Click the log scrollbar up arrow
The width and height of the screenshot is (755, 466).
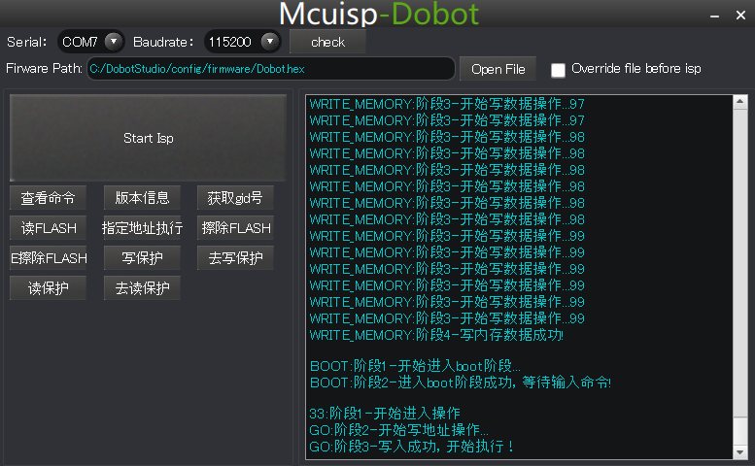(x=740, y=102)
